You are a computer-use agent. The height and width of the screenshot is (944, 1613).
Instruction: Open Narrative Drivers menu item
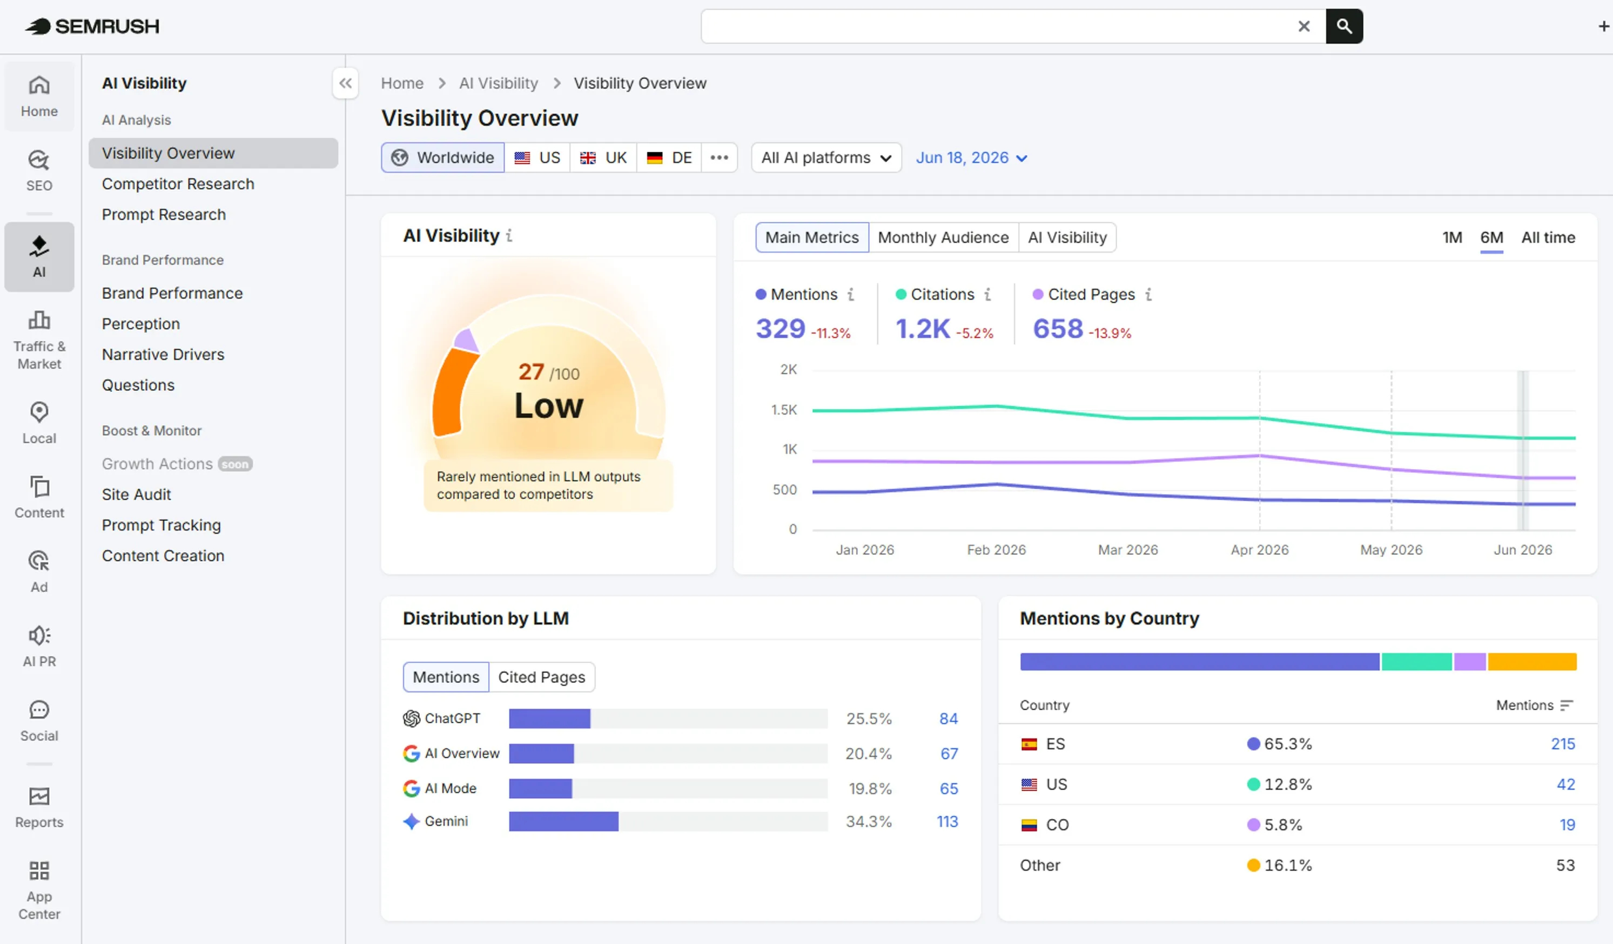point(163,354)
